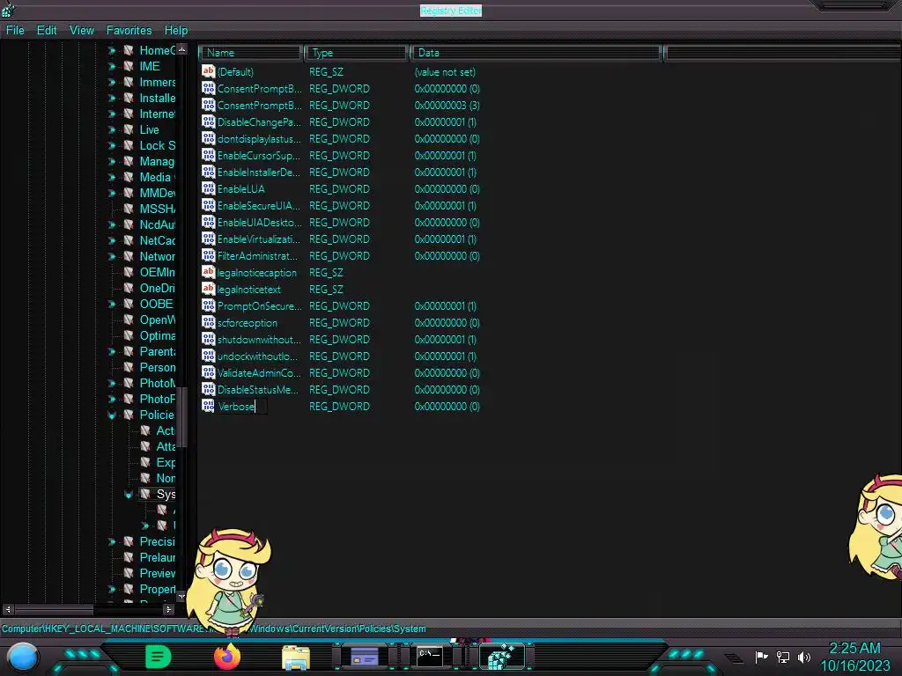This screenshot has height=676, width=902.
Task: Expand the HomeG tree node
Action: pyautogui.click(x=112, y=50)
